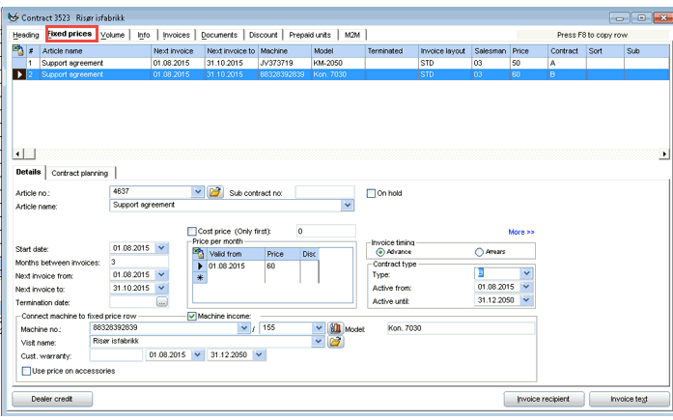Toggle Cost price (Only first) checkbox
The image size is (673, 420).
point(192,232)
